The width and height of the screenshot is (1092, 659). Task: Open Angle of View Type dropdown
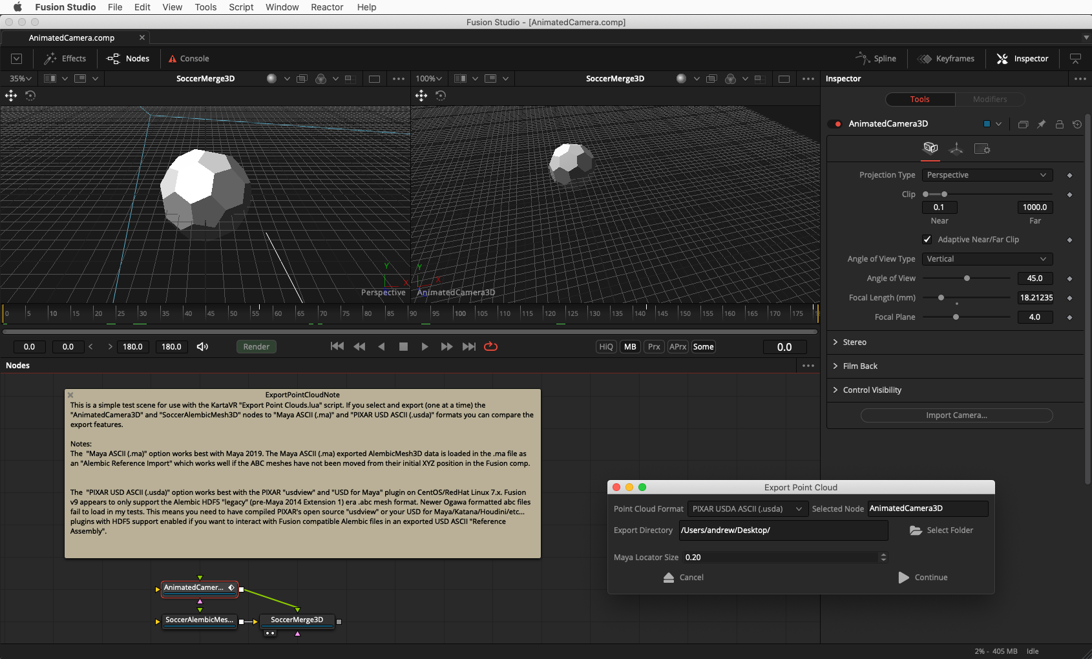pyautogui.click(x=987, y=259)
